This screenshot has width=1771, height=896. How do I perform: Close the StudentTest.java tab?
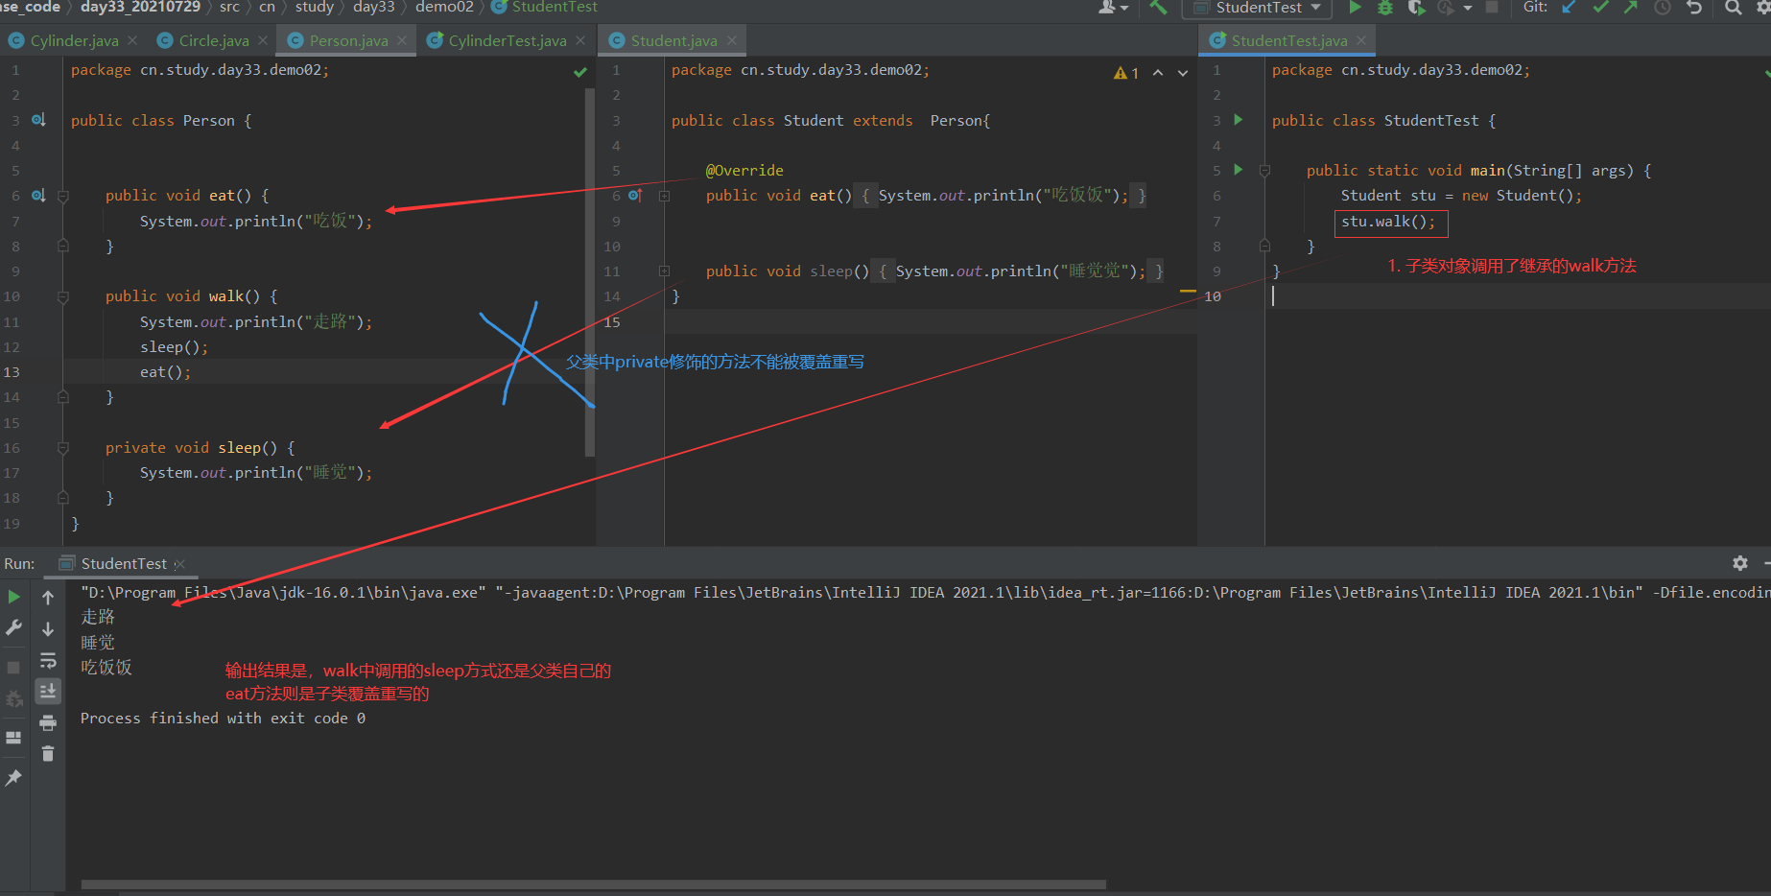point(1361,40)
